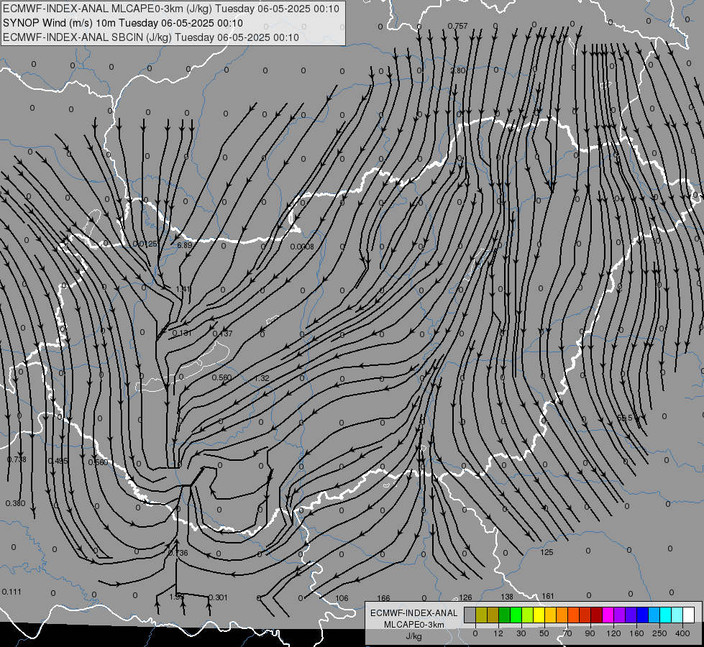Screen dimensions: 704x647
Task: Click the map value 0.736
Action: pos(178,553)
